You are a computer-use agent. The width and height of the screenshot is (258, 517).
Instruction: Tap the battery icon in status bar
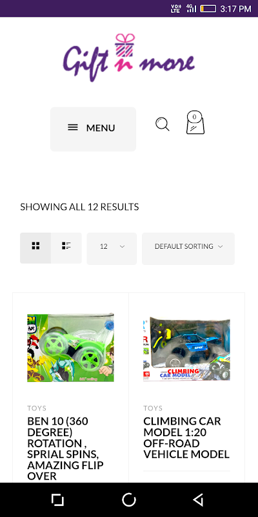(x=208, y=8)
